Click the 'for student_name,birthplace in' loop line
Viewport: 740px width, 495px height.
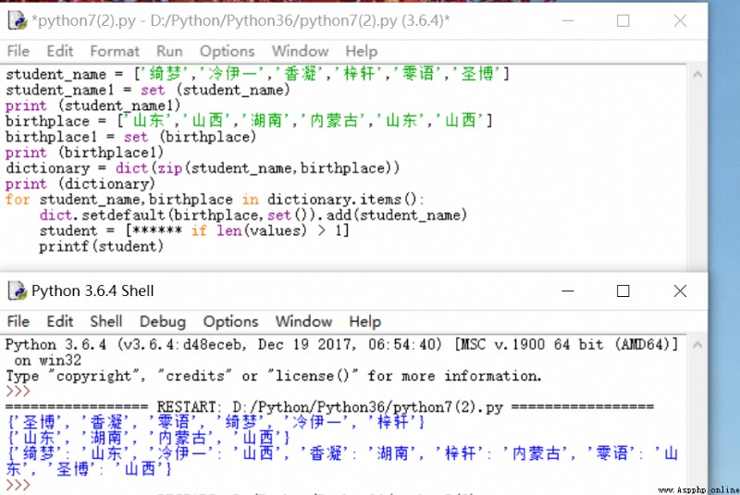[x=215, y=199]
